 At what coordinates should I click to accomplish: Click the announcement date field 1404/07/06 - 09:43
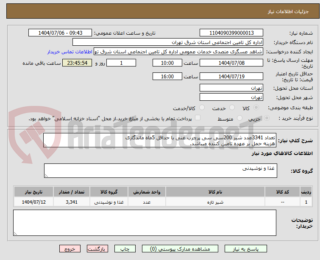pos(60,33)
